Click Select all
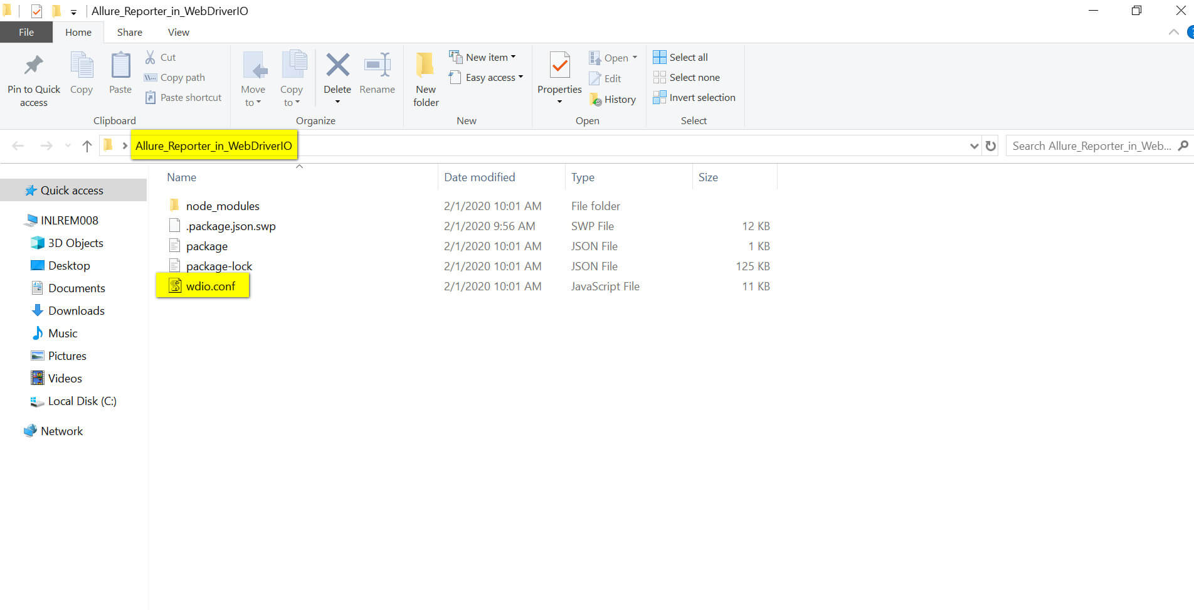Image resolution: width=1194 pixels, height=610 pixels. 680,57
